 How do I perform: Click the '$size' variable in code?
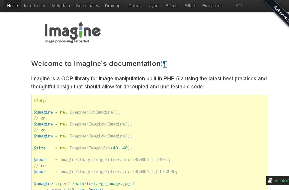point(40,148)
